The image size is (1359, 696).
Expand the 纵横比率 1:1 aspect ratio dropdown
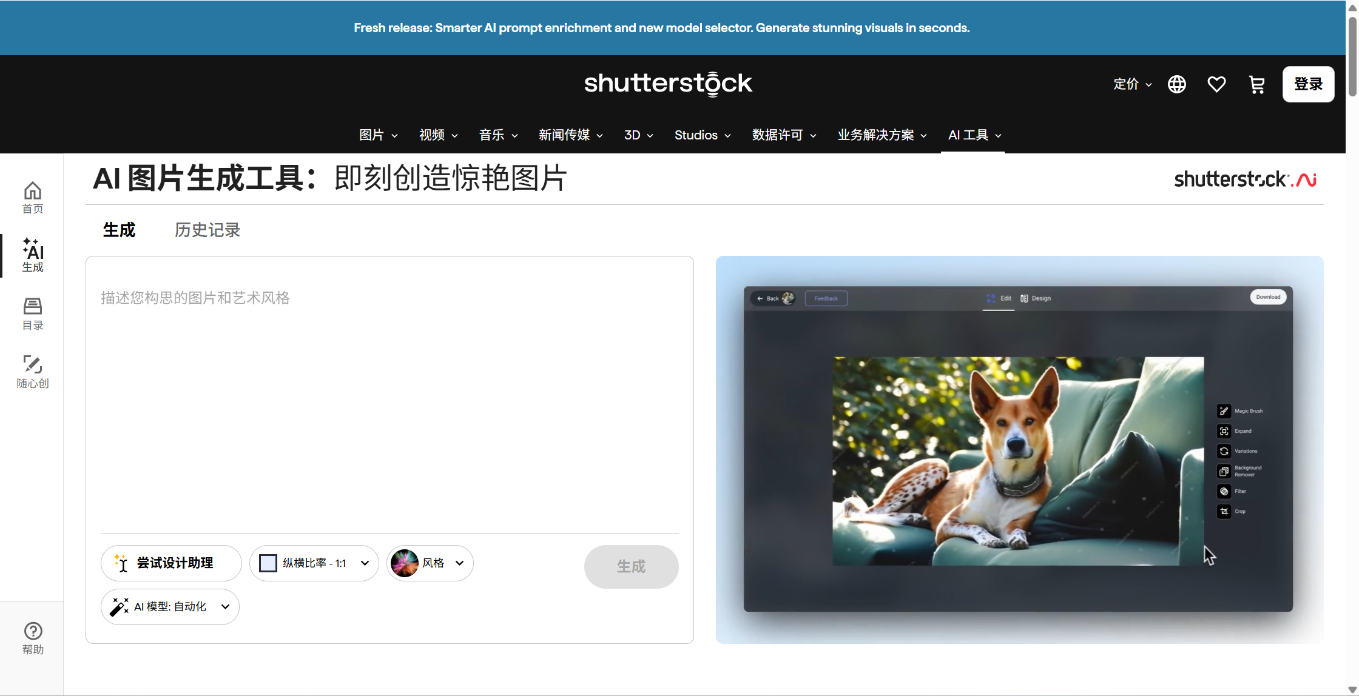tap(314, 563)
